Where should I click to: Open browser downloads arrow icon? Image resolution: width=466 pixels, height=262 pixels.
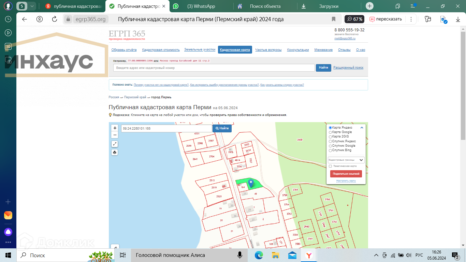coord(458,19)
